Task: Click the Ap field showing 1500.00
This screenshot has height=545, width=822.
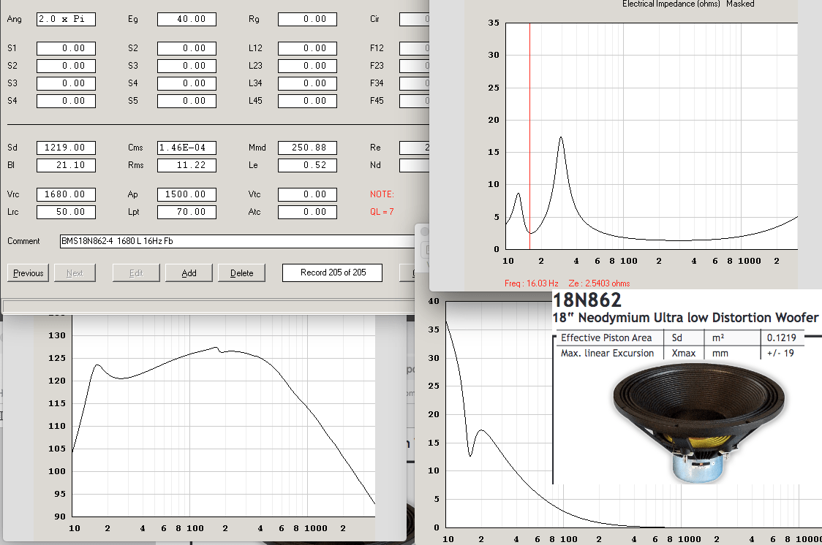Action: (186, 195)
